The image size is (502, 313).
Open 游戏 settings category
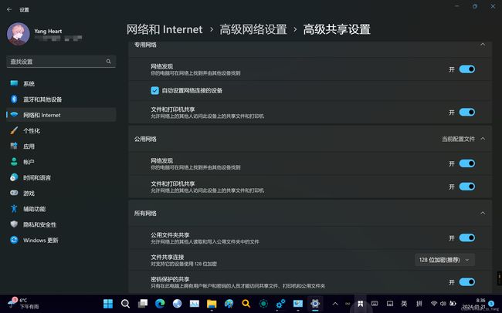tap(61, 193)
